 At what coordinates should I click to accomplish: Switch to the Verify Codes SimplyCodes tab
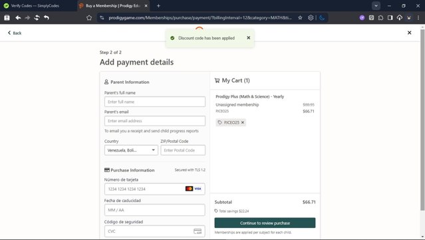35,6
